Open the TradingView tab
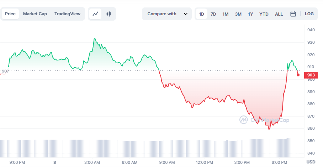This screenshot has width=323, height=167. coord(67,14)
